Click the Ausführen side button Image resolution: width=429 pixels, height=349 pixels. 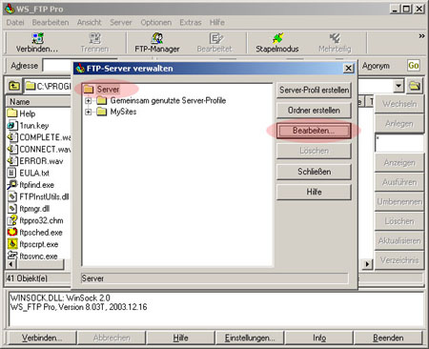pos(399,182)
